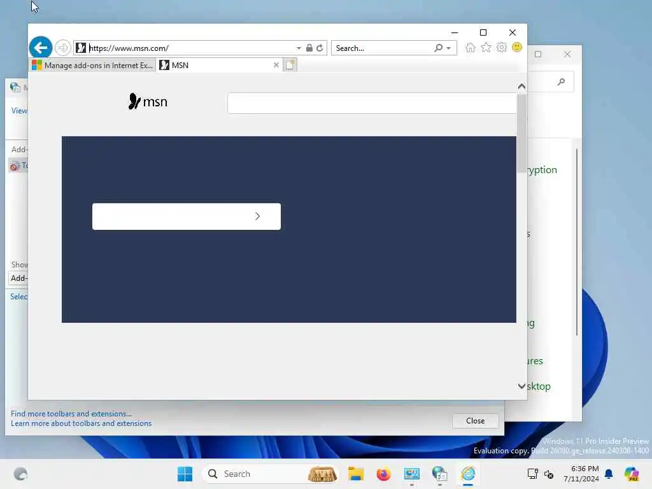
Task: Open the Windows Start menu
Action: pyautogui.click(x=185, y=474)
